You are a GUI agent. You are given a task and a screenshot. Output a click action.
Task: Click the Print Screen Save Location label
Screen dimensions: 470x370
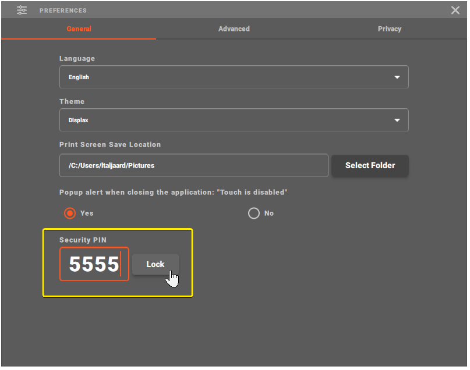[x=110, y=144]
